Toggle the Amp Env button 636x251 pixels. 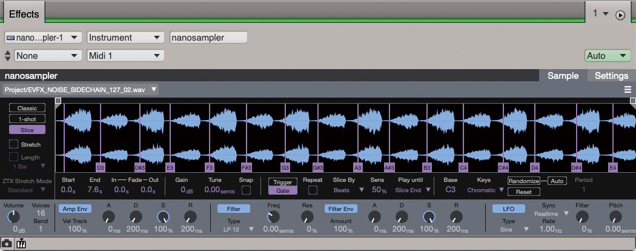pyautogui.click(x=75, y=209)
